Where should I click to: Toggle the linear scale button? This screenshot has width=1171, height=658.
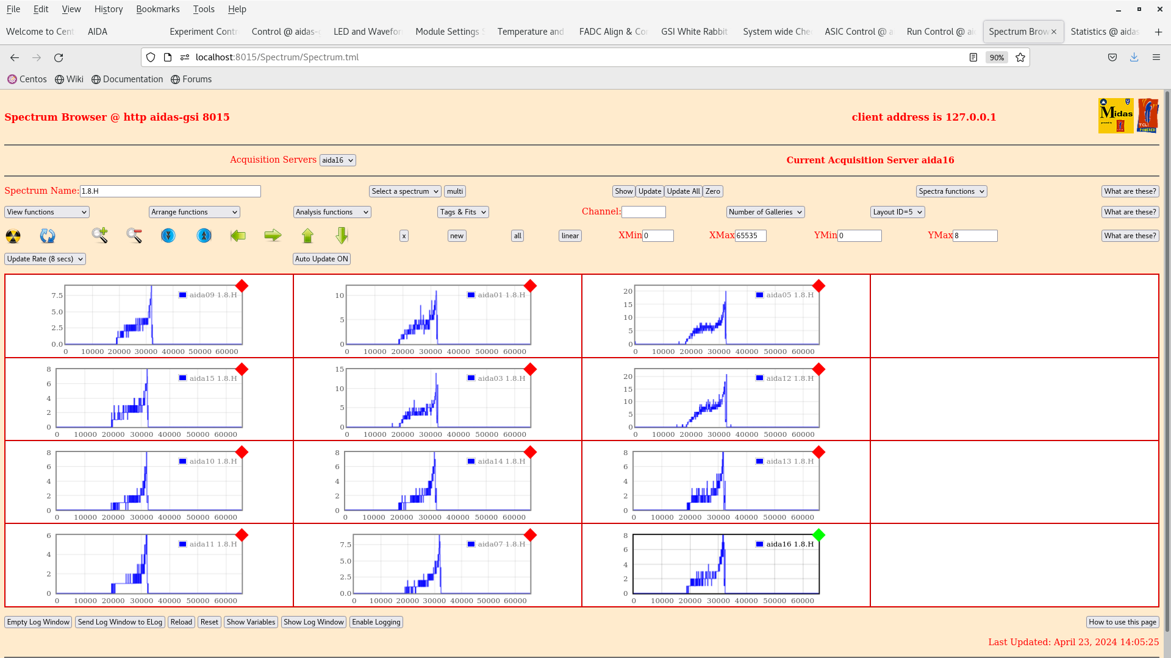click(x=570, y=236)
